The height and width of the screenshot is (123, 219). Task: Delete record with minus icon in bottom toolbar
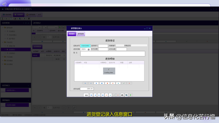point(106,95)
